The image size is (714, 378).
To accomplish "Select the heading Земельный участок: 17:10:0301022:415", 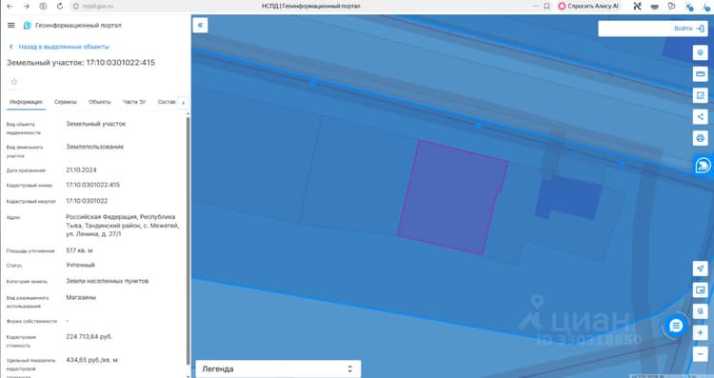I will coord(81,63).
